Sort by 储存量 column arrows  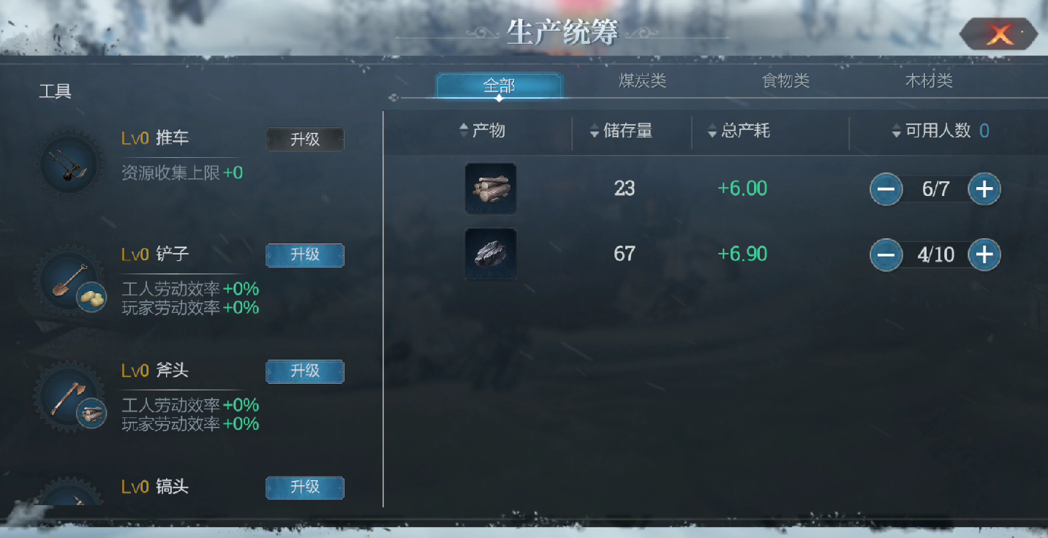coord(595,131)
